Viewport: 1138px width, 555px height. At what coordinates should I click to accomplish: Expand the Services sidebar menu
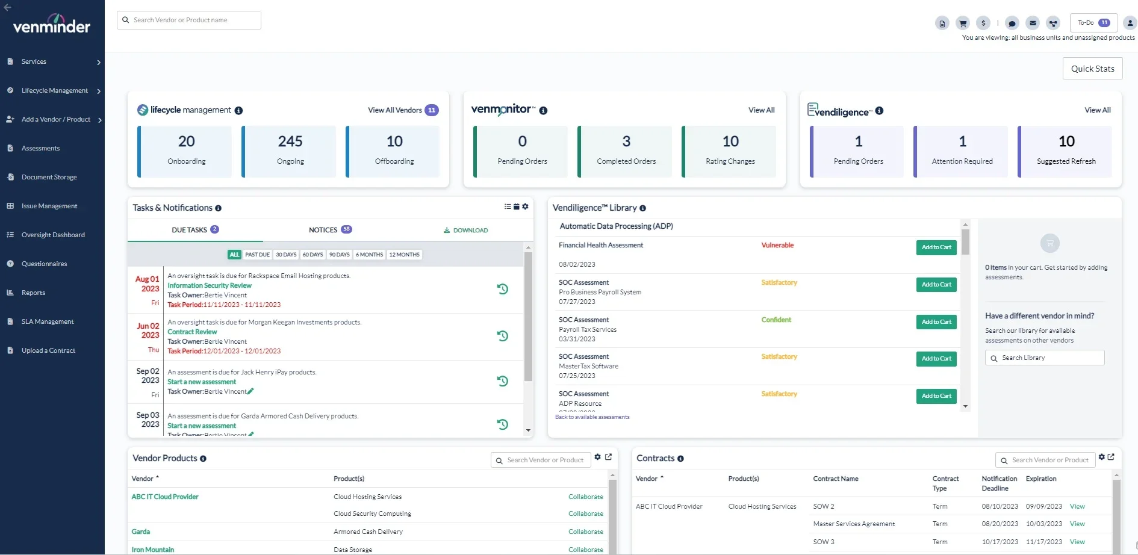(x=54, y=61)
